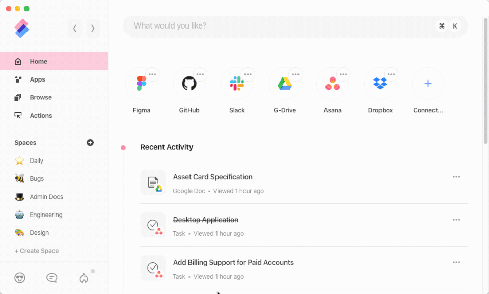Open Dropbox's more options menu
Screen dimensions: 489x294
[x=391, y=74]
